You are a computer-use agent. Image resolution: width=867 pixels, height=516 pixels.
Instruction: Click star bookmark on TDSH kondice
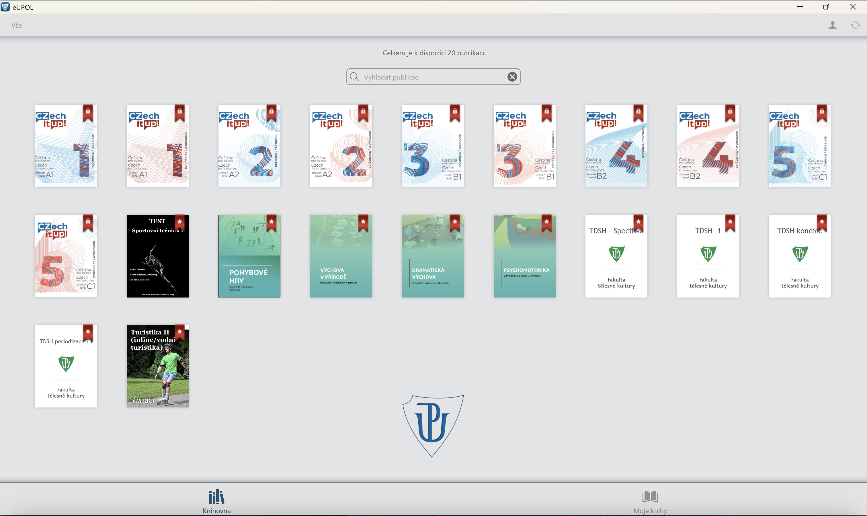[822, 223]
